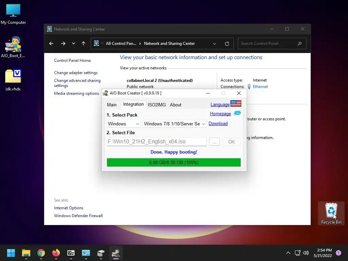The width and height of the screenshot is (348, 261).
Task: Open the Windows Defender Firewall link
Action: [x=79, y=216]
